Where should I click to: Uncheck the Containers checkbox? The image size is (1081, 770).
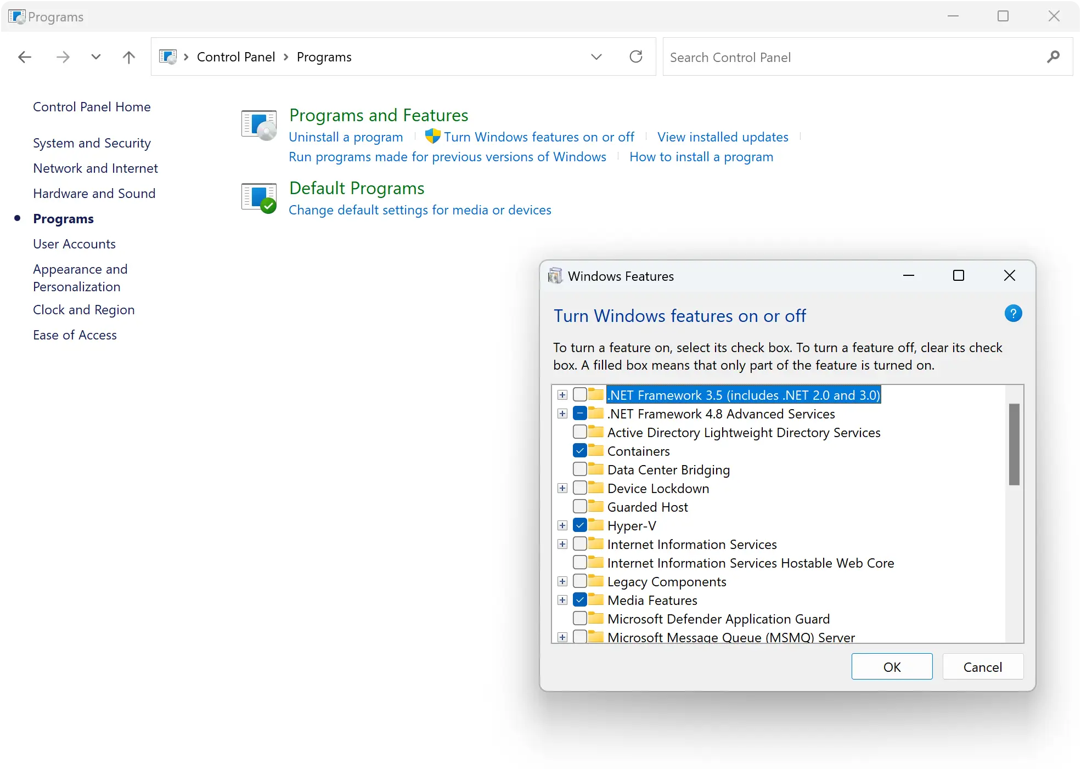[x=580, y=450]
